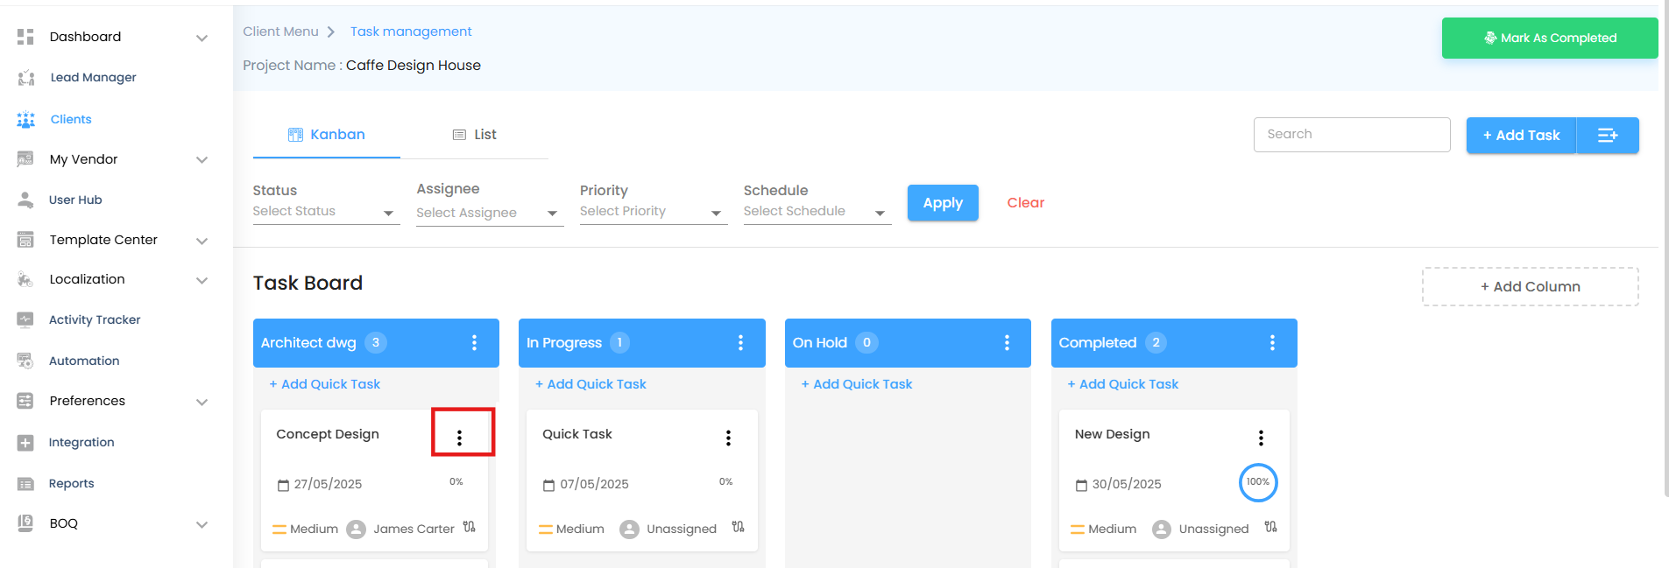
Task: Click the Localization icon
Action: click(x=25, y=280)
